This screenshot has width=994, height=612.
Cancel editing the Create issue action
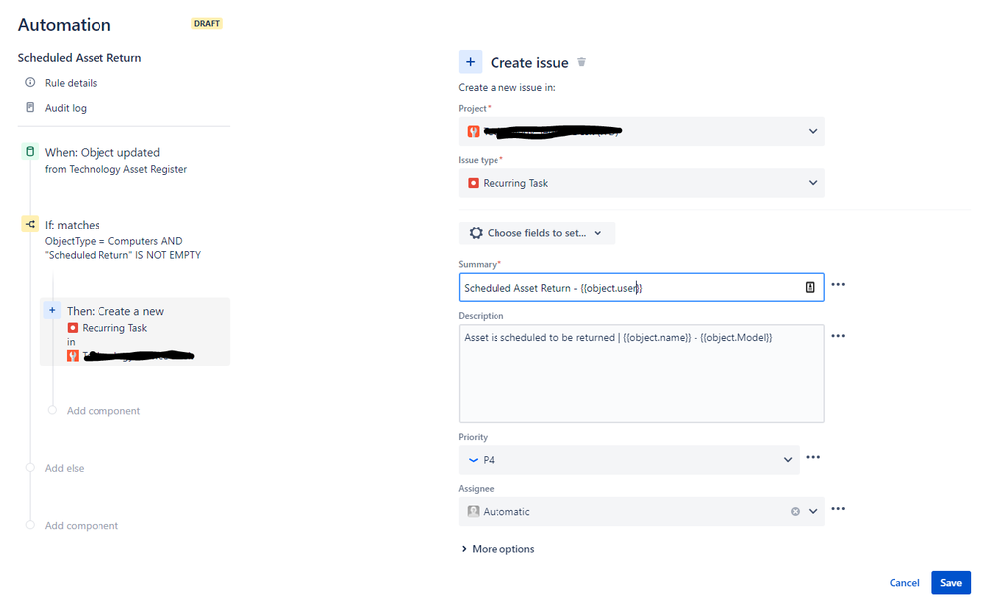coord(904,583)
